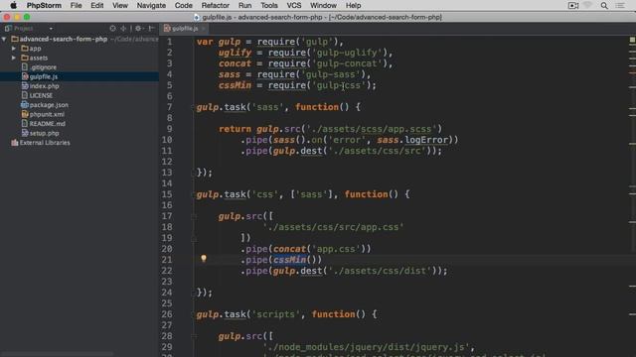Open the Navigate menu
636x357 pixels.
click(x=151, y=5)
